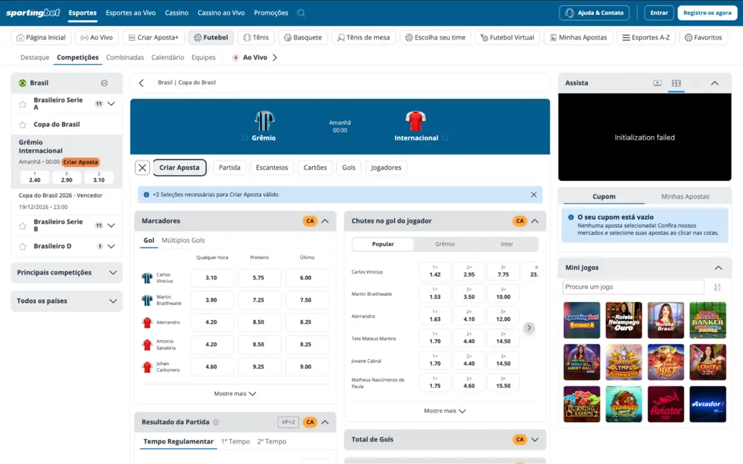
Task: Type in Procure um jogo search field
Action: coord(633,287)
